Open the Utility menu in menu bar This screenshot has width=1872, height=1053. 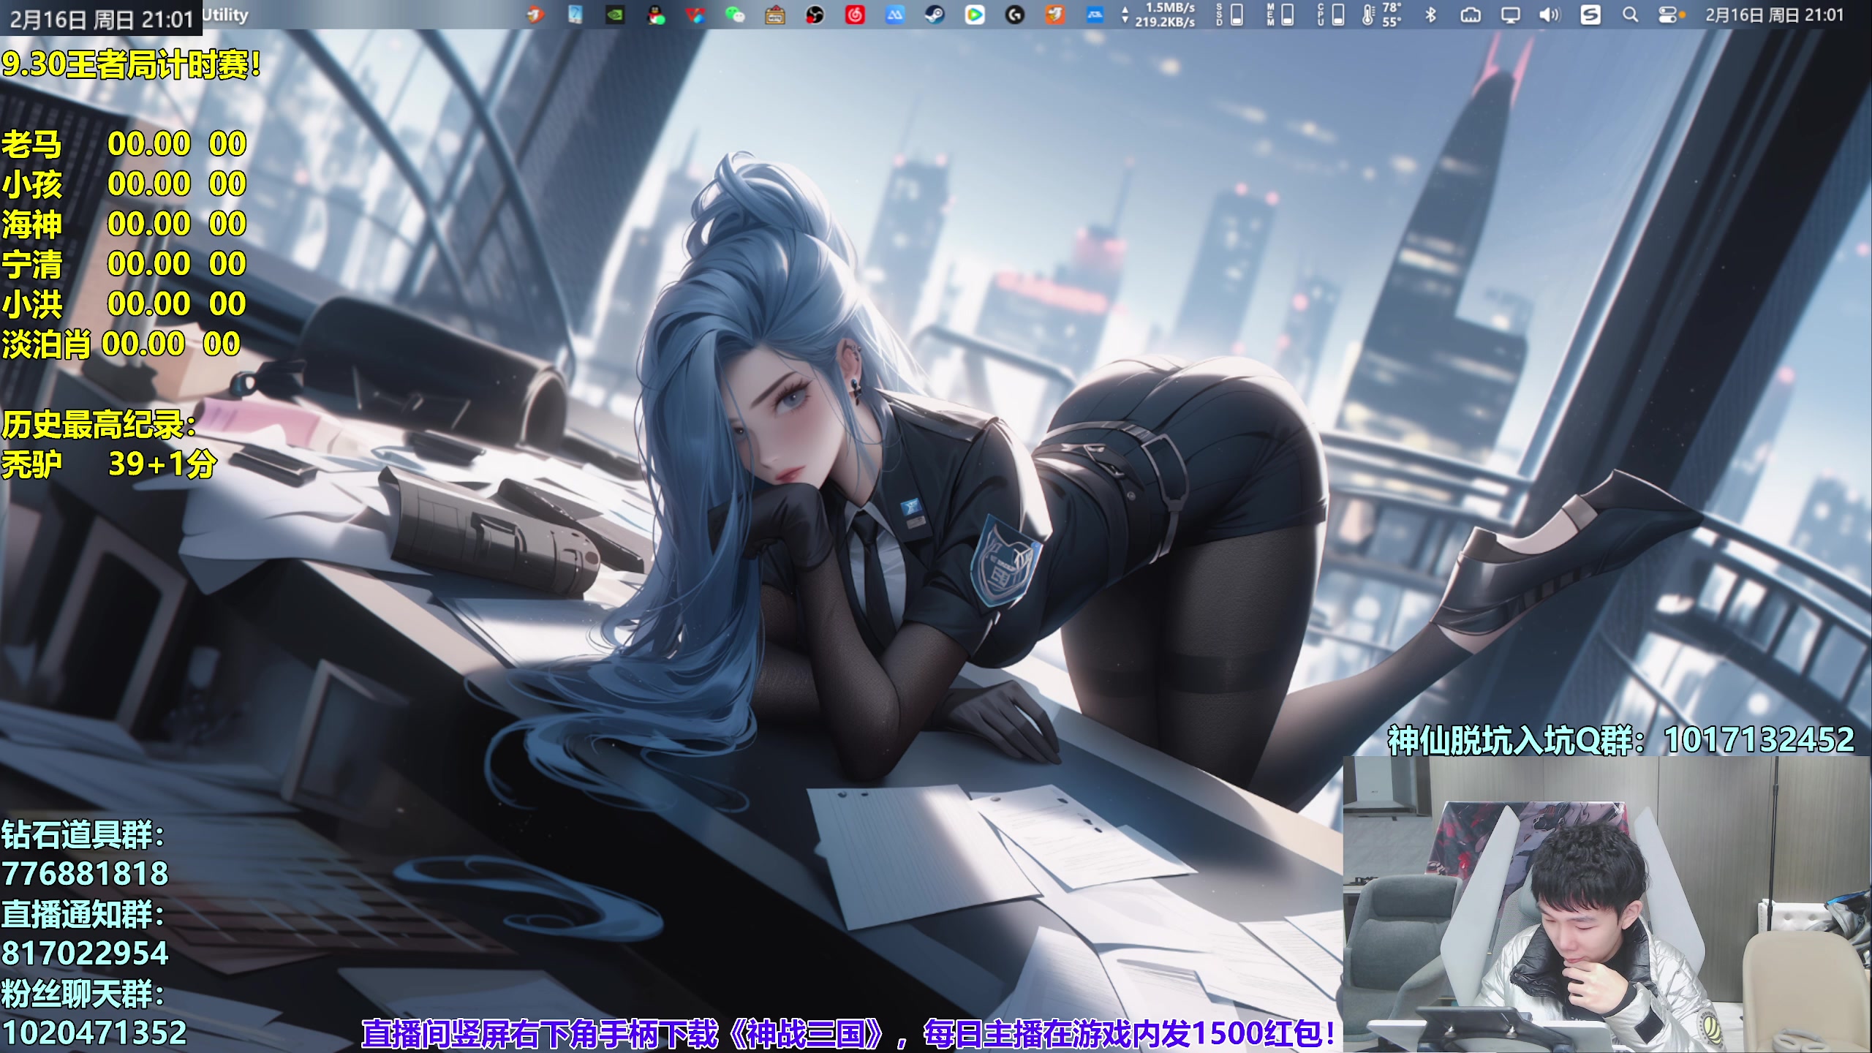pos(225,15)
